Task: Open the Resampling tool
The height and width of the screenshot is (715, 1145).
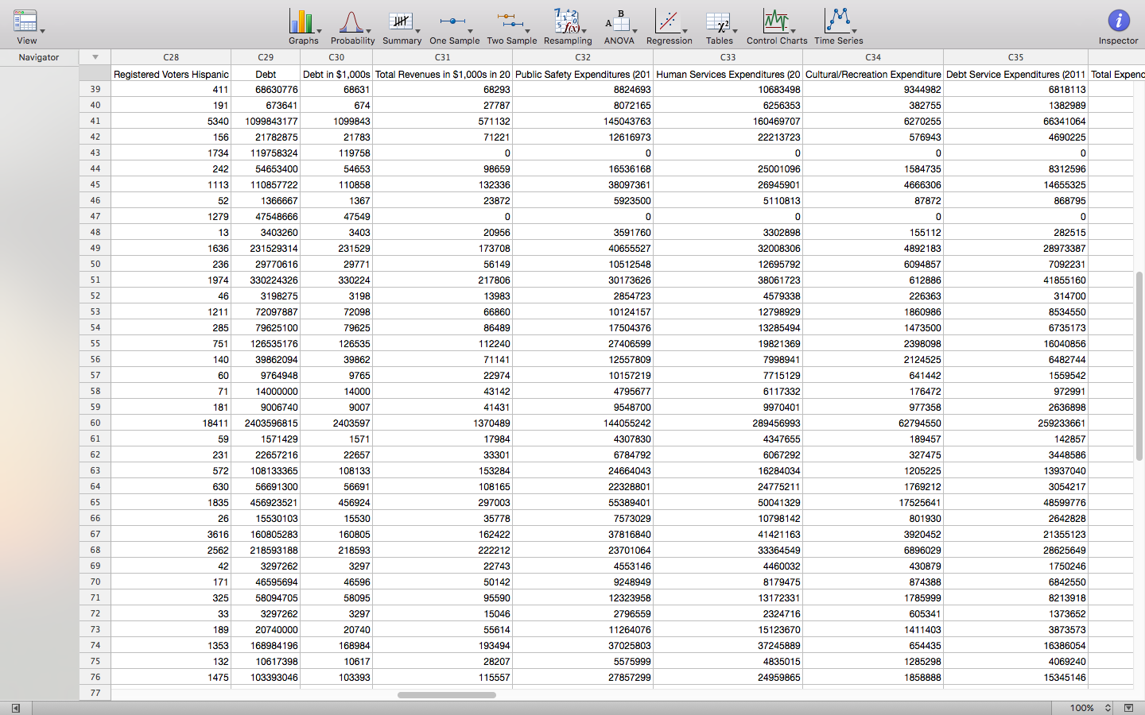Action: pyautogui.click(x=566, y=21)
